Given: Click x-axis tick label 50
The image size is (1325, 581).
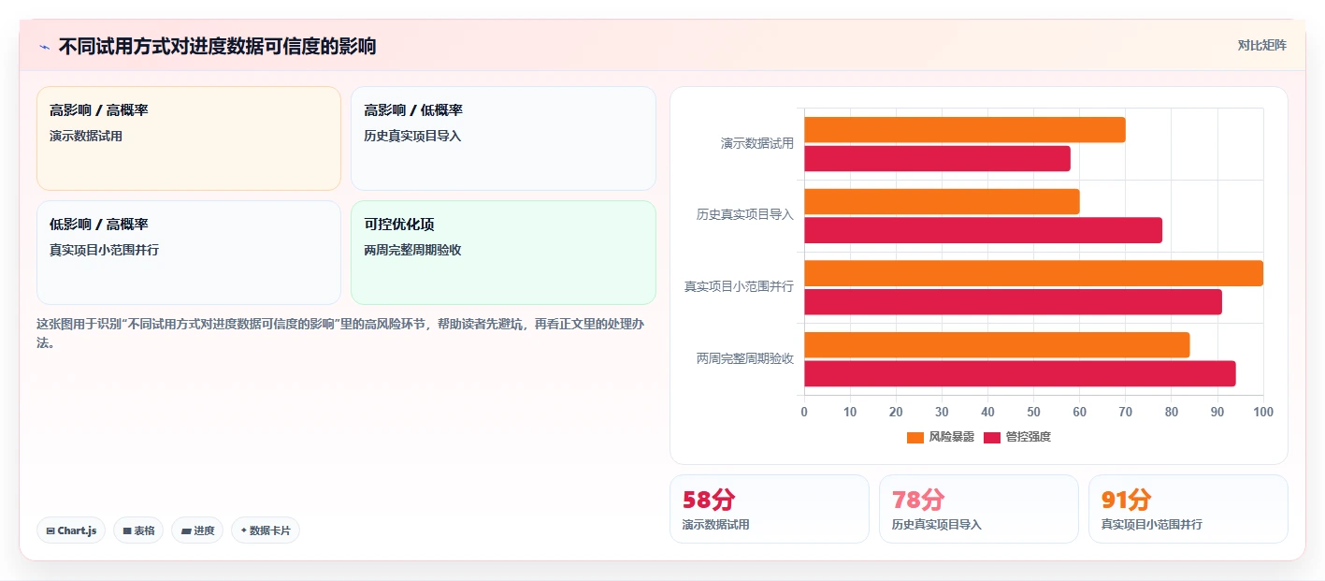Looking at the screenshot, I should tap(1033, 412).
